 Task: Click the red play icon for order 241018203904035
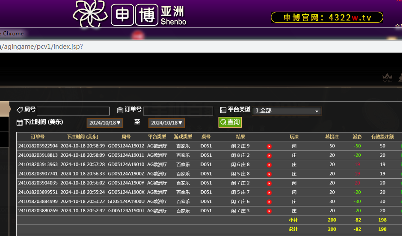click(269, 183)
